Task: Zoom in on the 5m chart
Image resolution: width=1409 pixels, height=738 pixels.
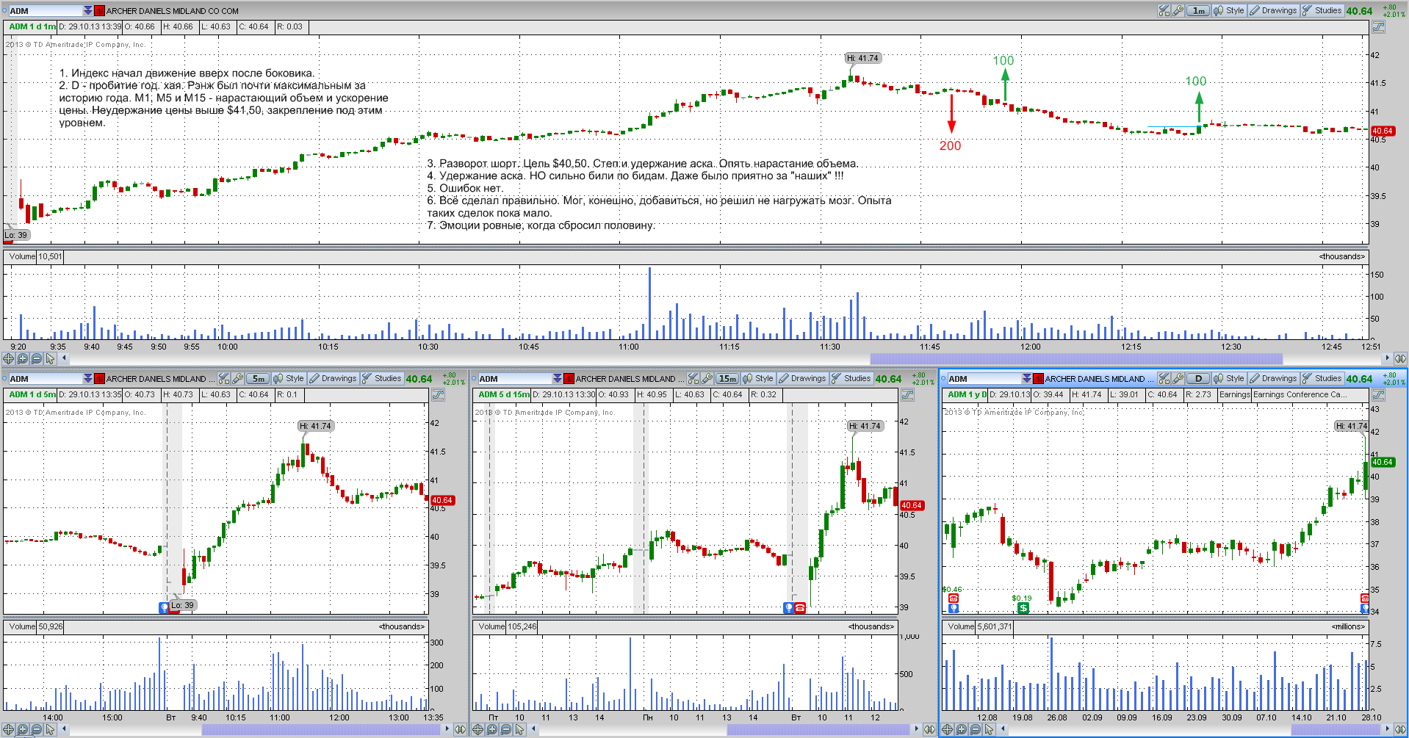Action: tap(22, 729)
